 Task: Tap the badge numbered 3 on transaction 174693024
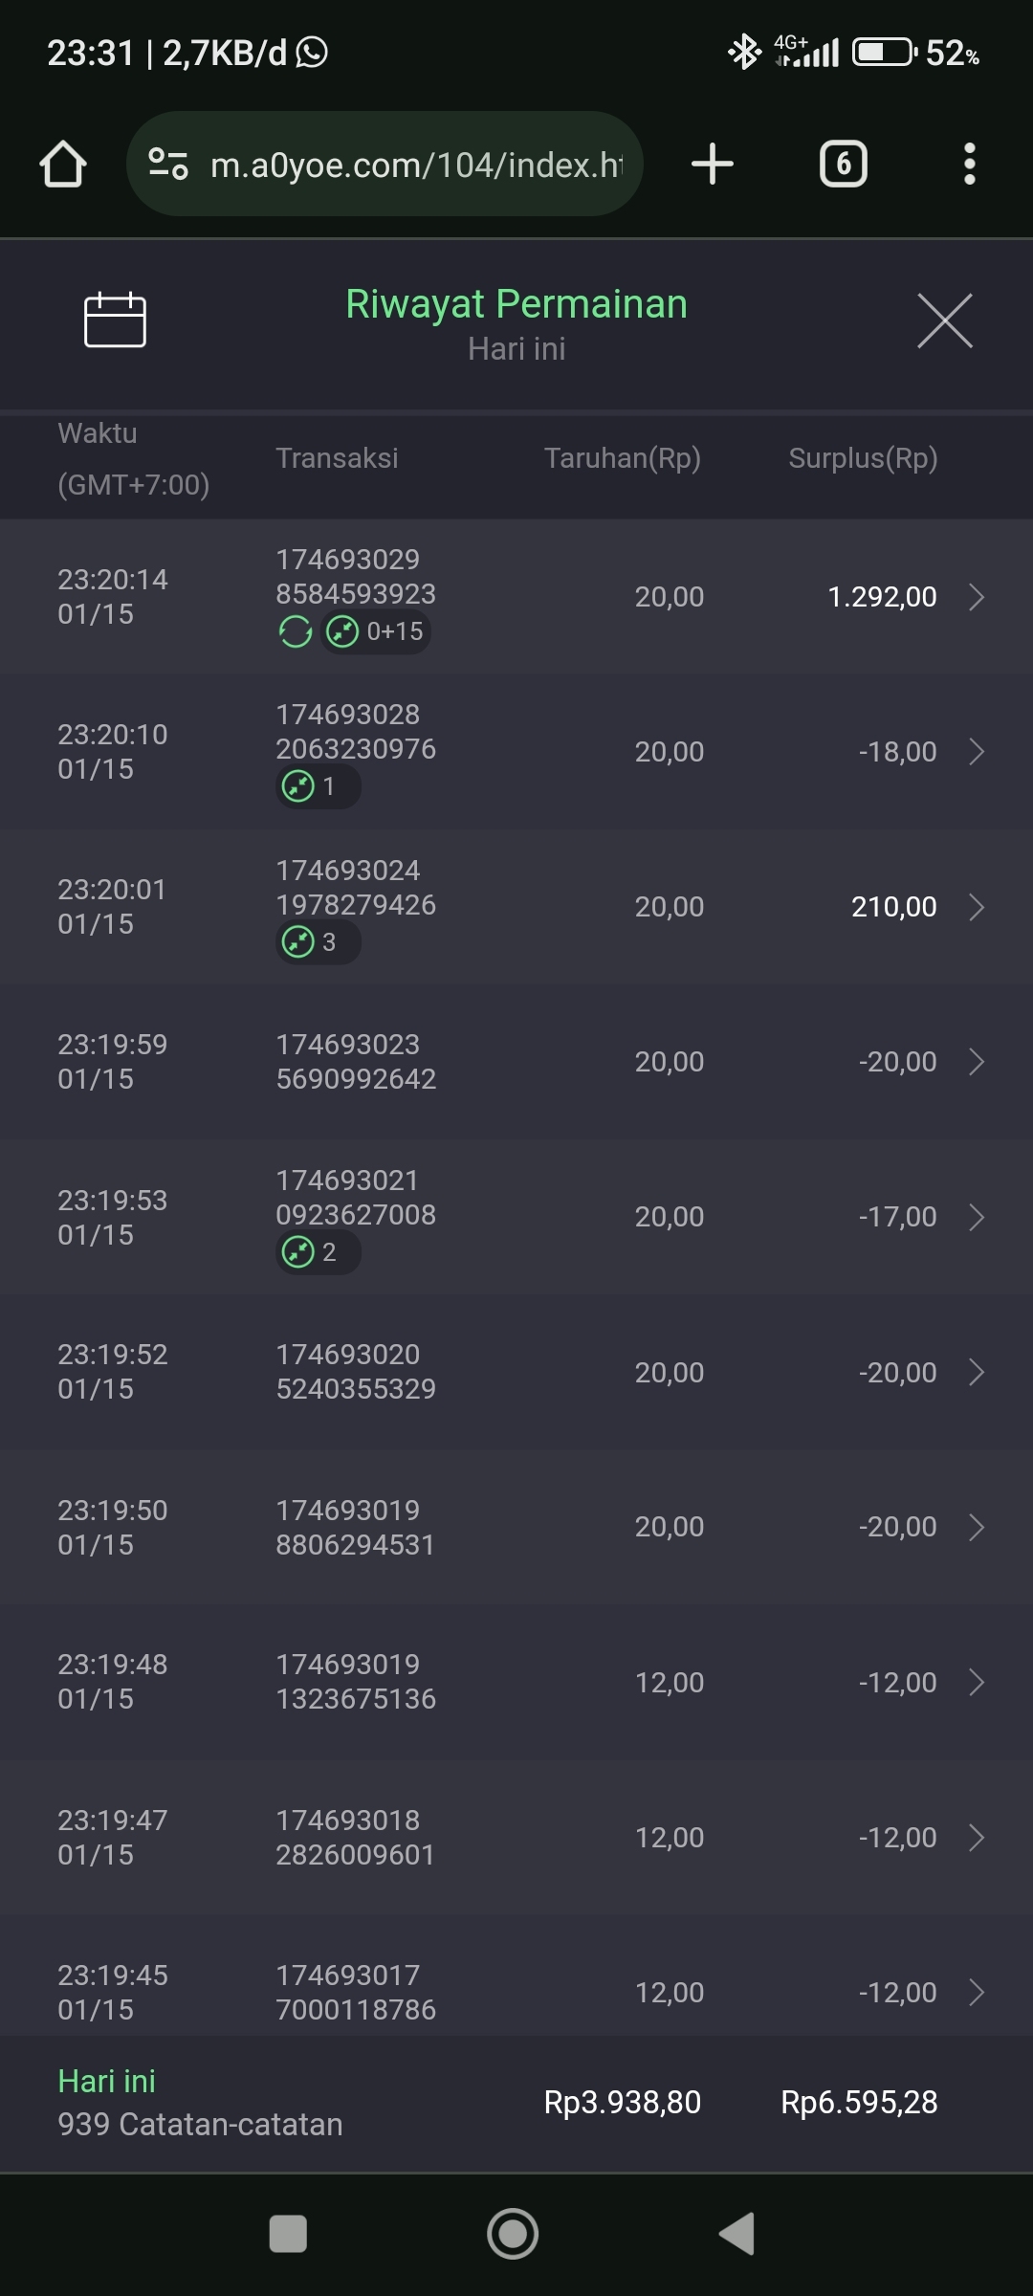(x=318, y=942)
